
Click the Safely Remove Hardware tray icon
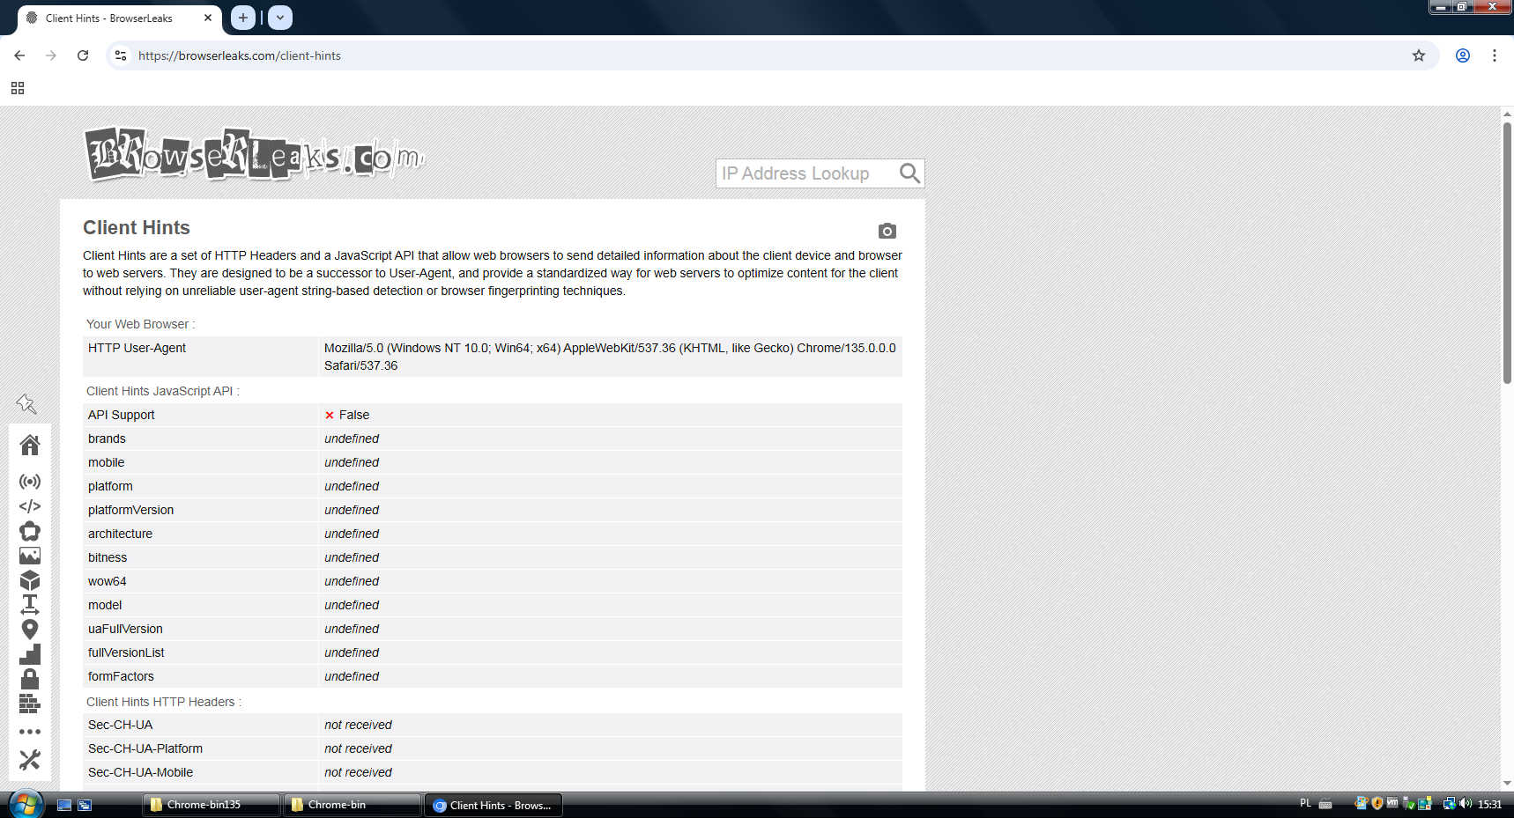pos(1408,804)
